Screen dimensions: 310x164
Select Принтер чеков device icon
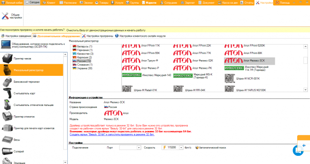[7, 59]
